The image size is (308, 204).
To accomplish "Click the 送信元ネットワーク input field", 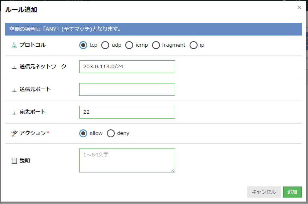I will tap(127, 67).
